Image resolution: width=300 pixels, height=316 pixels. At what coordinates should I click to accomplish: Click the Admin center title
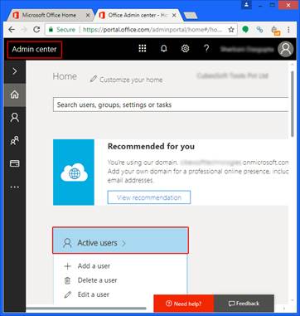point(34,50)
